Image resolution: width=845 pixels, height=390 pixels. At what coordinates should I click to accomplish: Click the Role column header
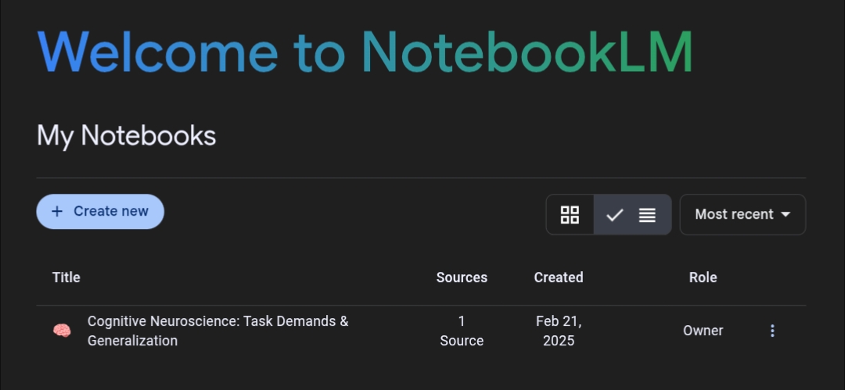[x=703, y=277]
